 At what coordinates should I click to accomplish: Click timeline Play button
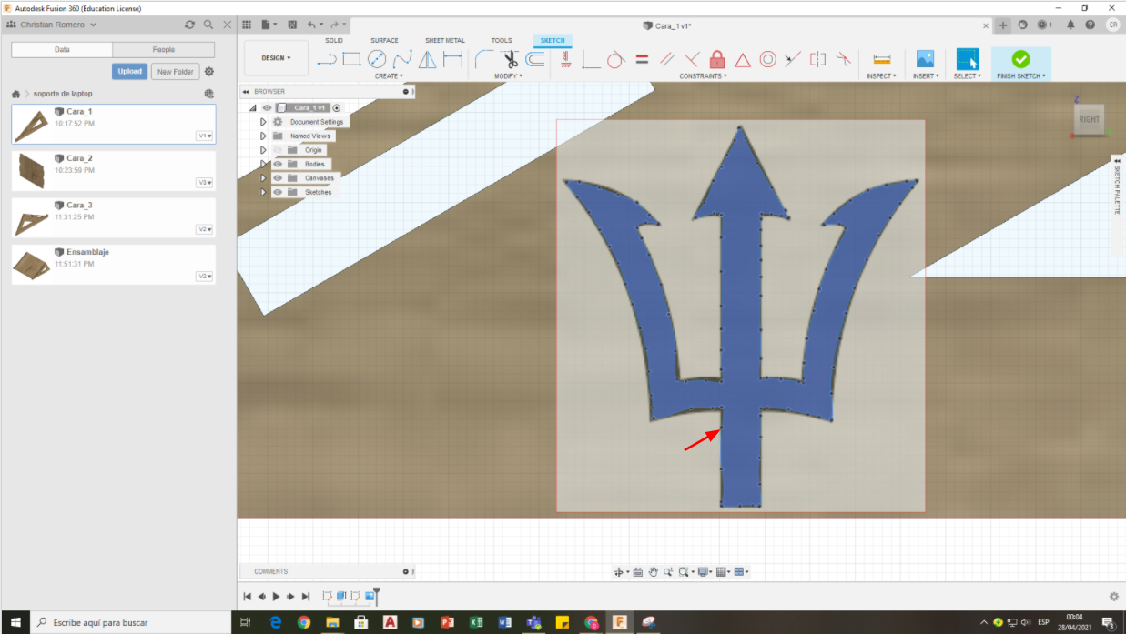tap(276, 597)
